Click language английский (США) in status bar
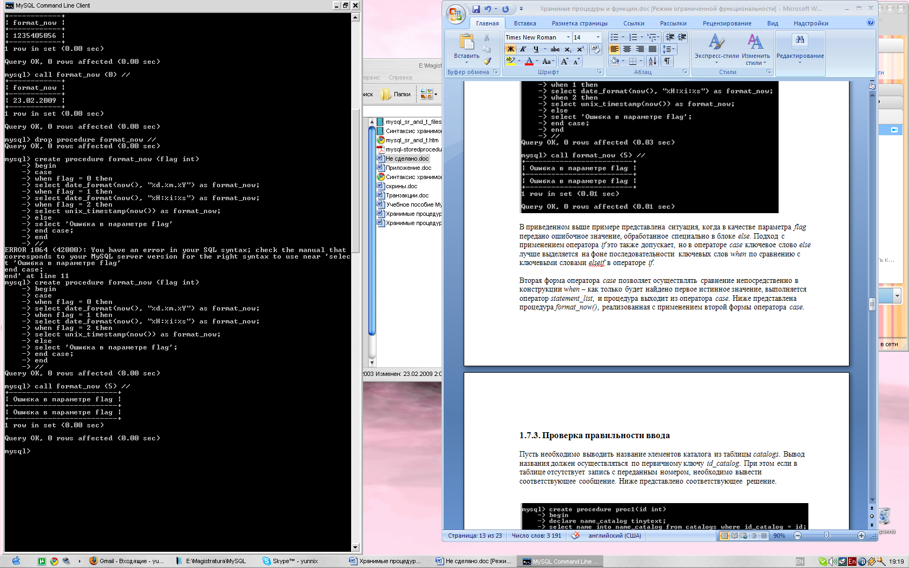Viewport: 909px width, 568px height. 615,536
